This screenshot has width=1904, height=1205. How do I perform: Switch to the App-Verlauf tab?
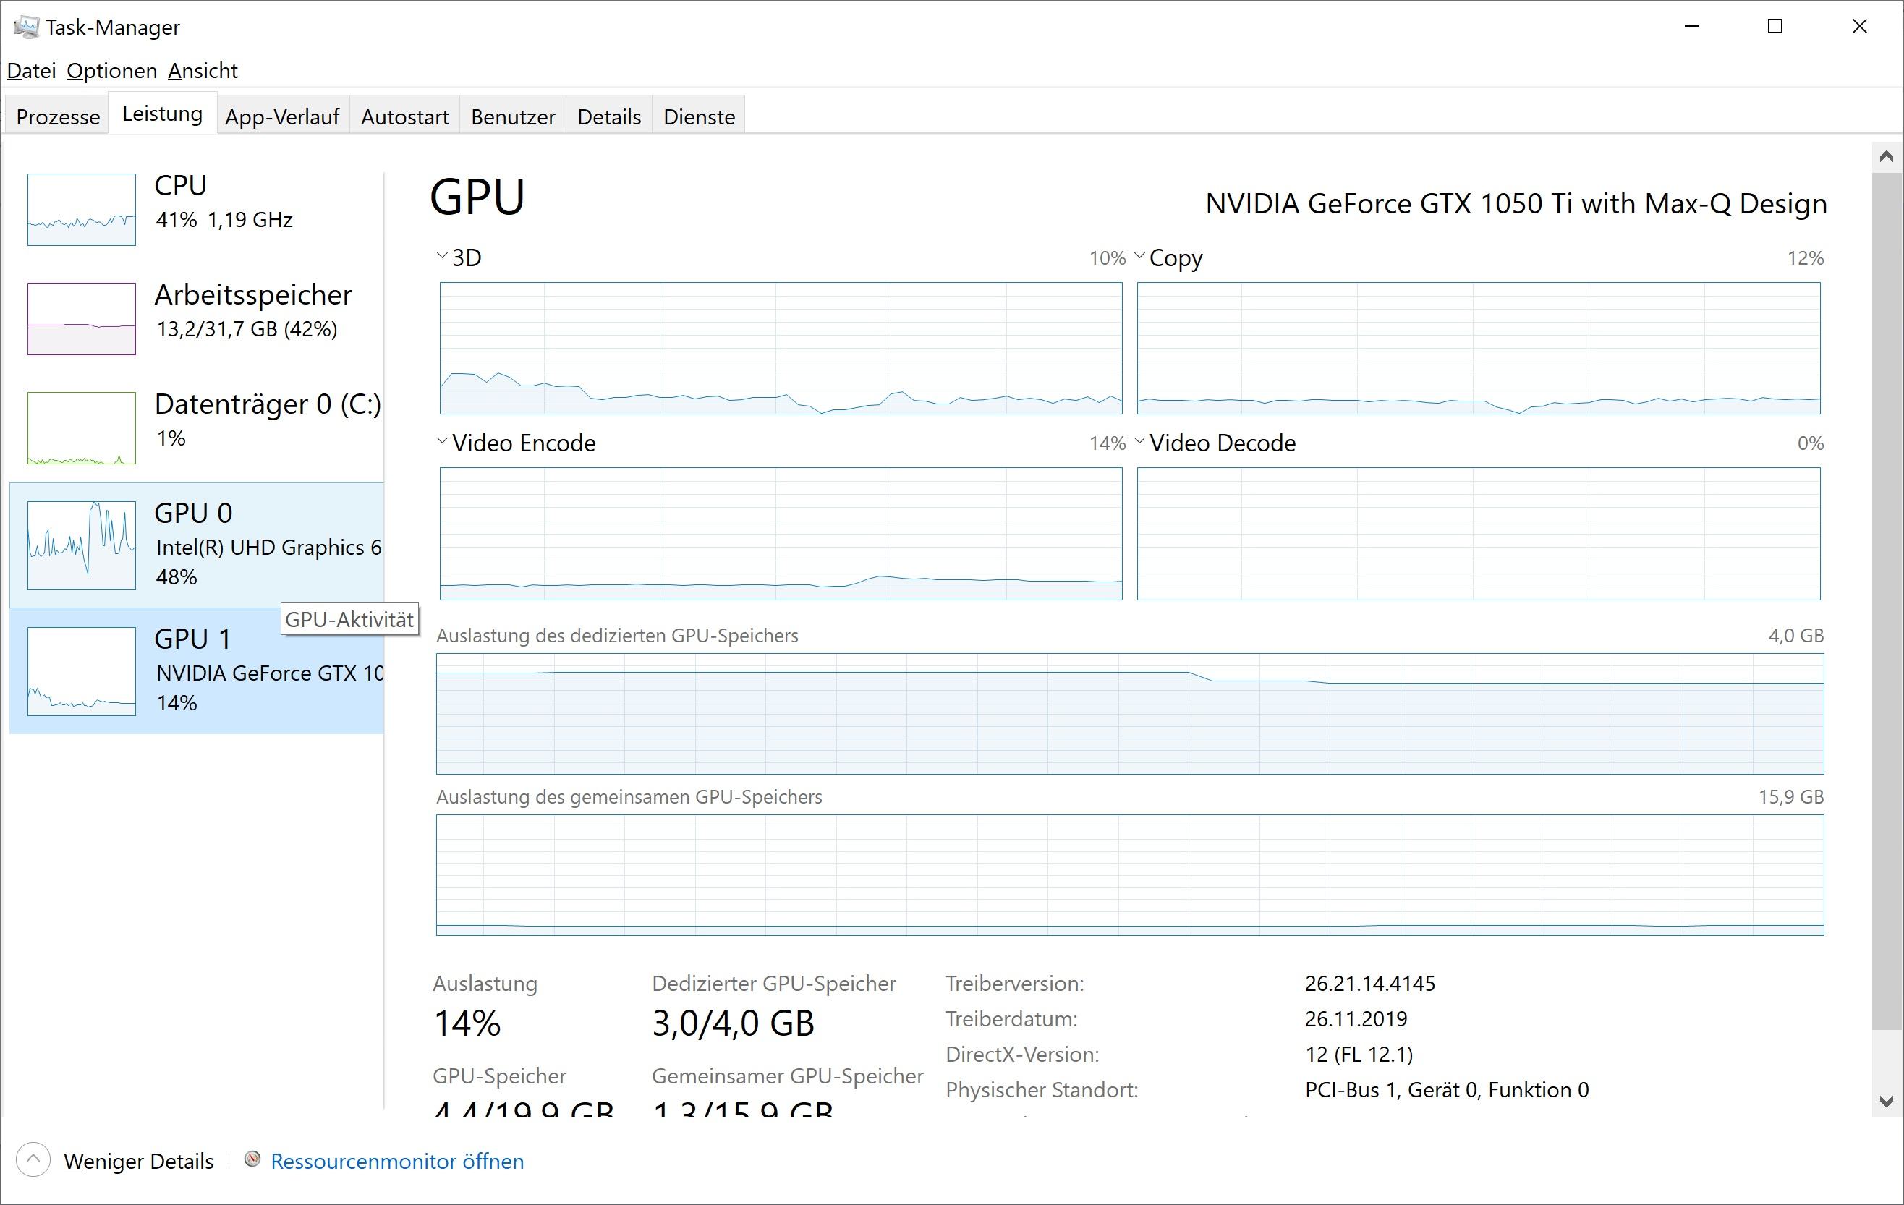pos(282,116)
